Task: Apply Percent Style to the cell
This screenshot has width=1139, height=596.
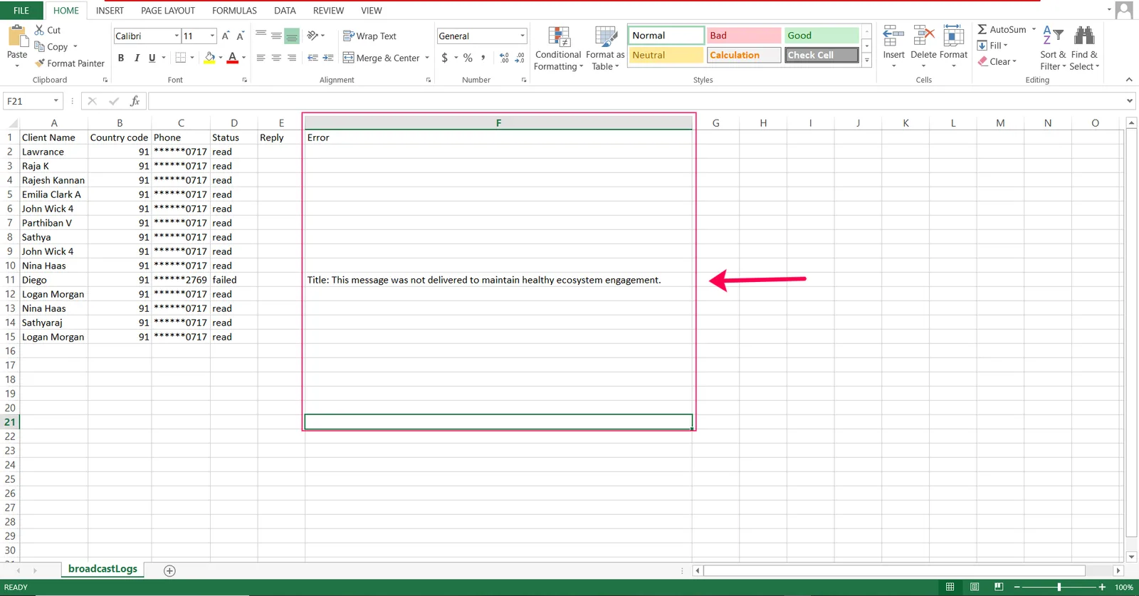Action: pyautogui.click(x=468, y=58)
